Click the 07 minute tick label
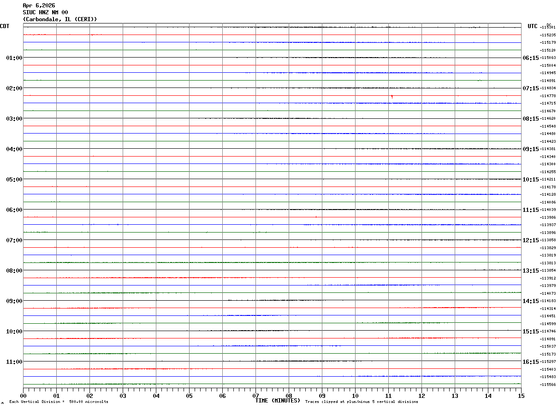The height and width of the screenshot is (408, 558). click(255, 396)
